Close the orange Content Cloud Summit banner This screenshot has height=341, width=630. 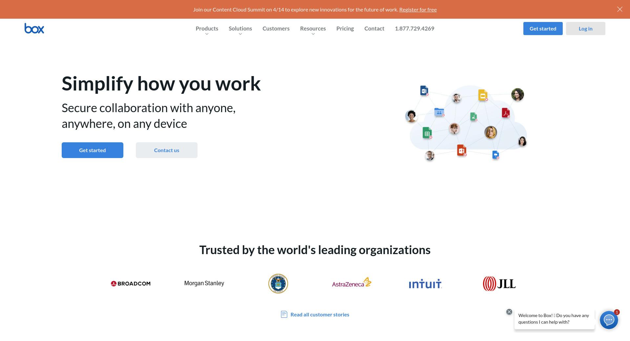coord(619,9)
